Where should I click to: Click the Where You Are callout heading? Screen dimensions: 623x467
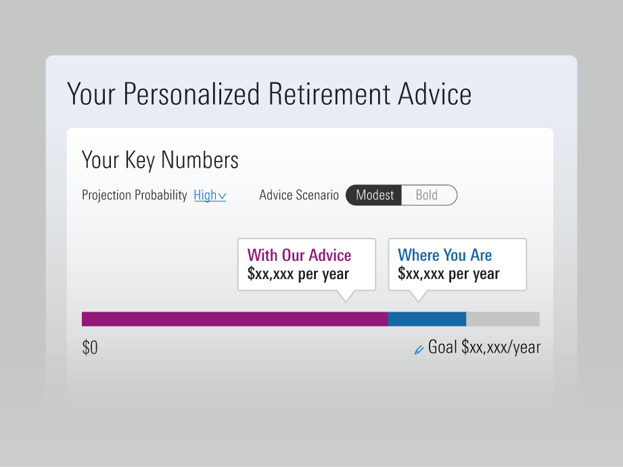click(444, 255)
